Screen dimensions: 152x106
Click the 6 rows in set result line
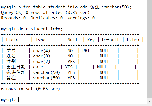click(30, 89)
